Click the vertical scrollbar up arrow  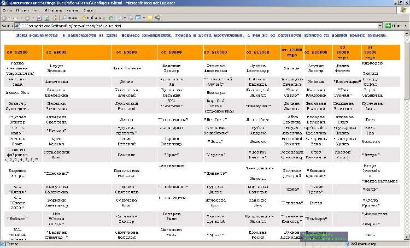pos(406,33)
